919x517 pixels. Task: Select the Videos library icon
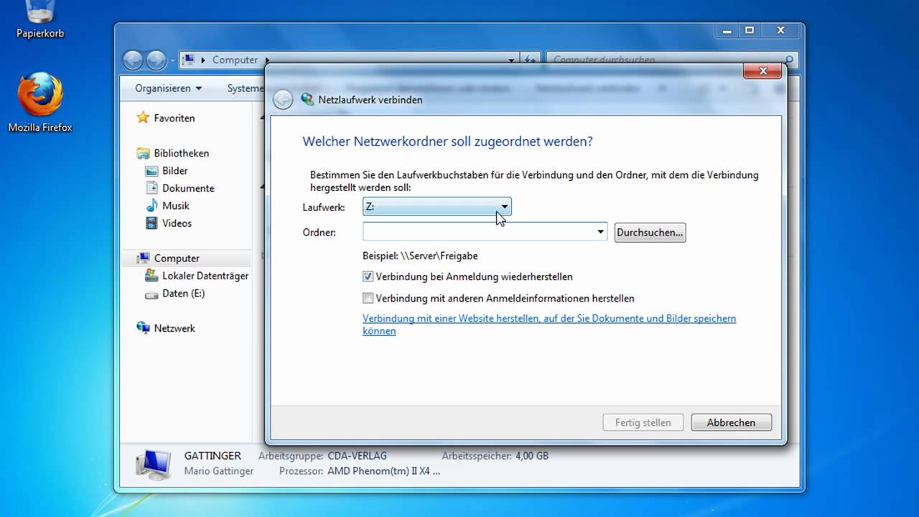[x=151, y=223]
